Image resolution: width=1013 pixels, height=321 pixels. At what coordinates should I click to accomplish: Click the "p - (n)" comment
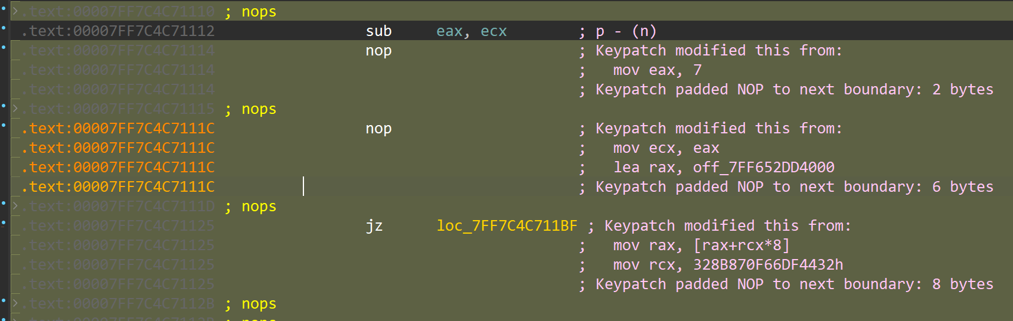coord(626,31)
